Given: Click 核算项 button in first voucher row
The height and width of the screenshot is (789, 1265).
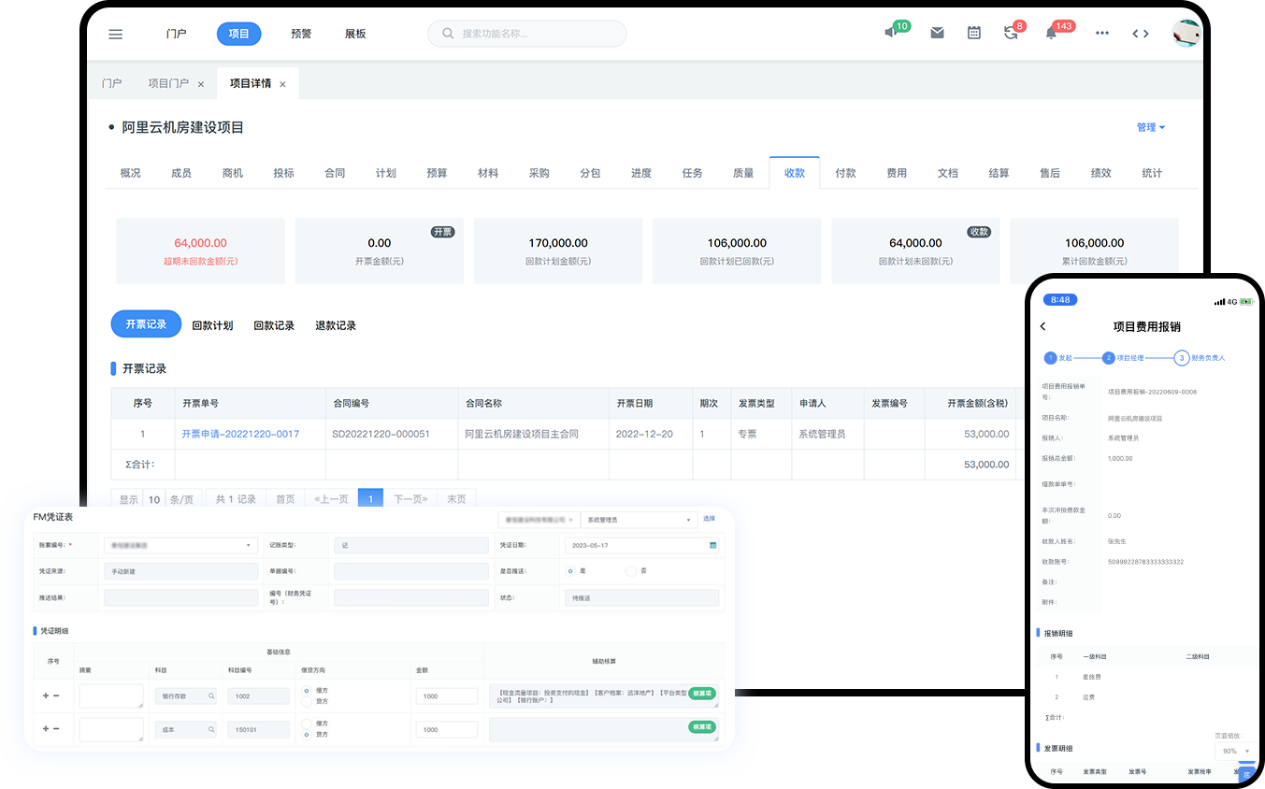Looking at the screenshot, I should click(x=702, y=694).
